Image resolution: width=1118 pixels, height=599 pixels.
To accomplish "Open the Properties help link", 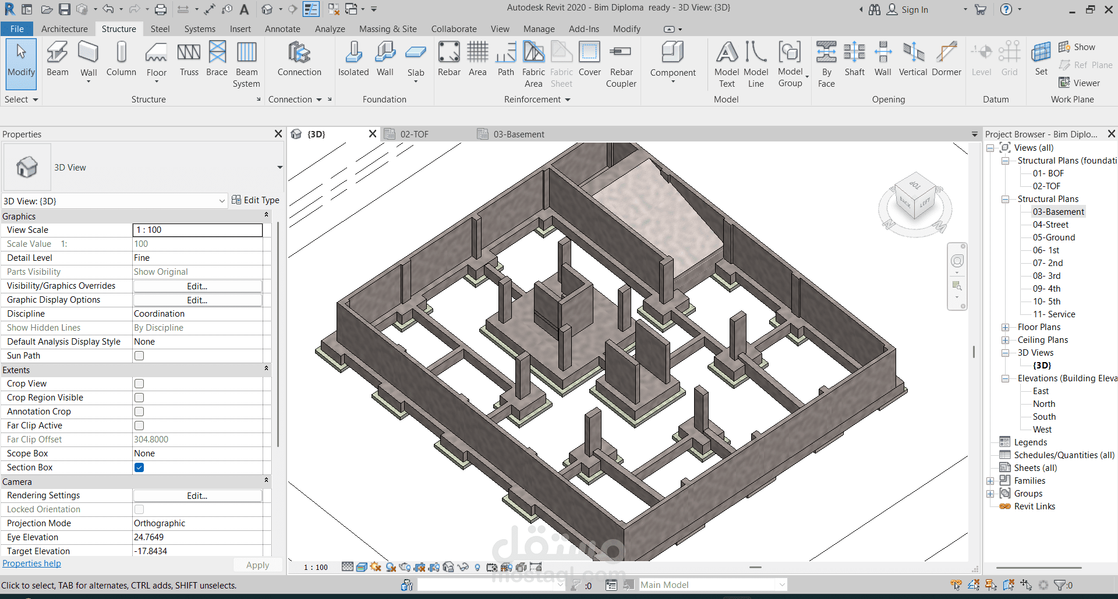I will [31, 563].
